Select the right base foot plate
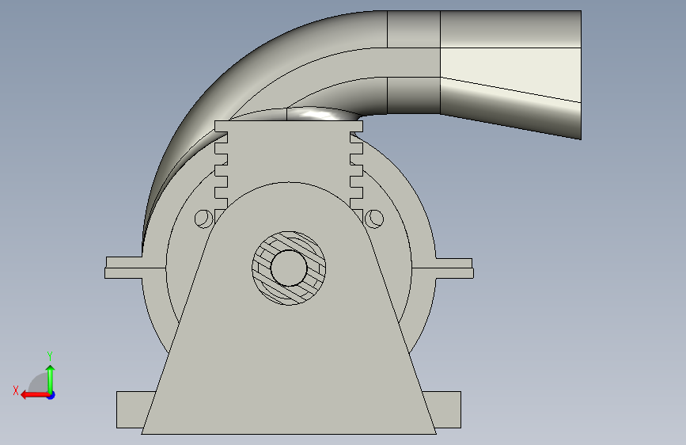Screen dimensions: 686x445 [443, 409]
